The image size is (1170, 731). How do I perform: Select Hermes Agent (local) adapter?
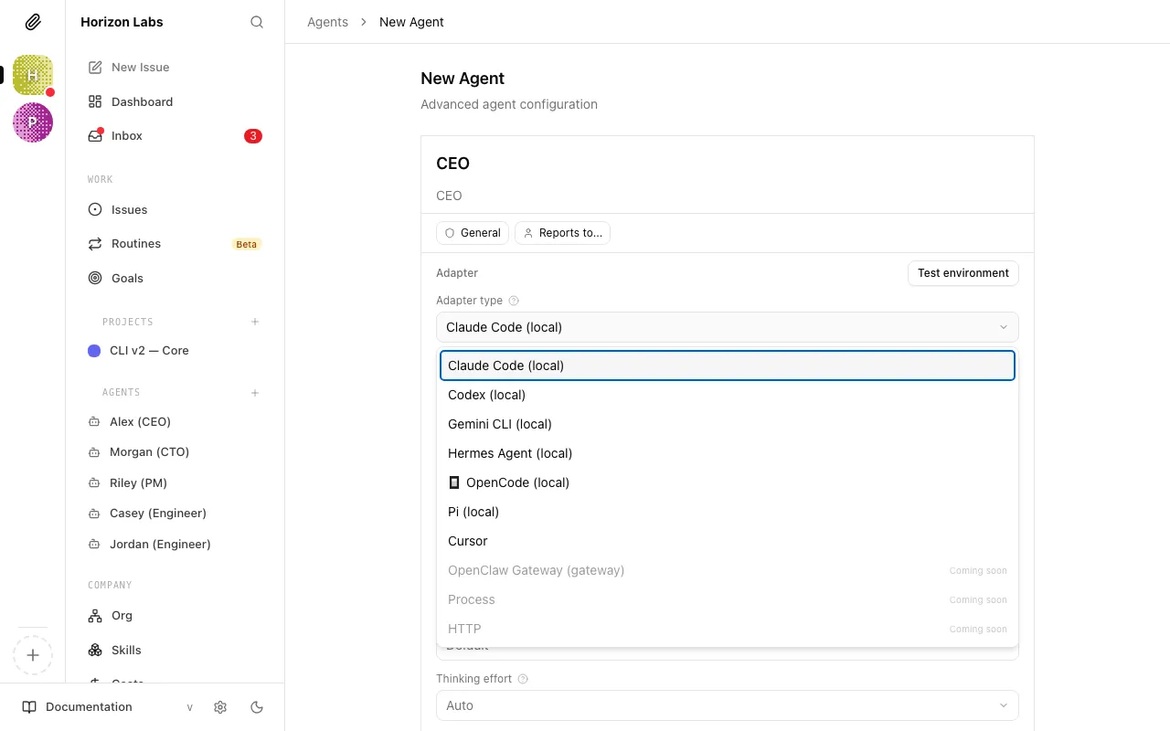(x=727, y=453)
